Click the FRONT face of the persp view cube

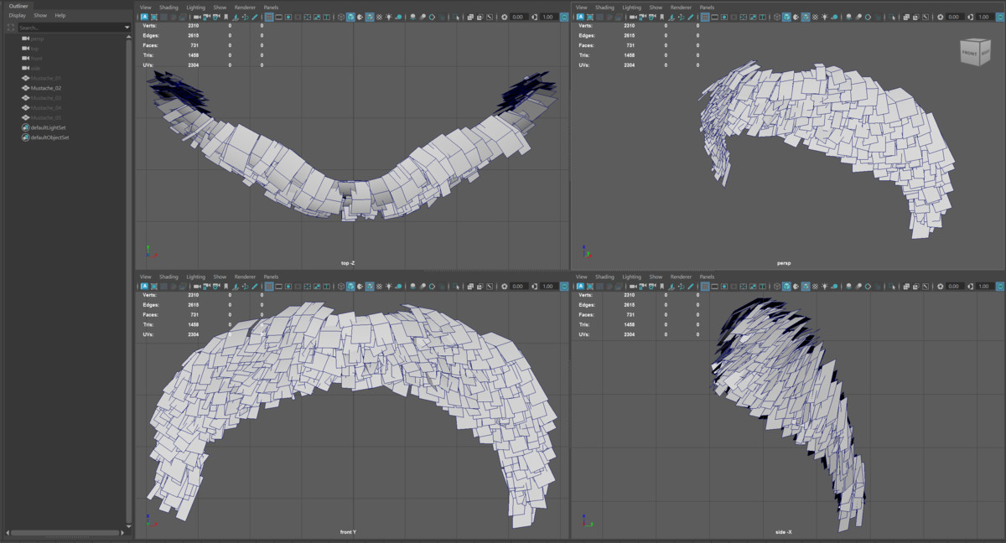point(969,53)
